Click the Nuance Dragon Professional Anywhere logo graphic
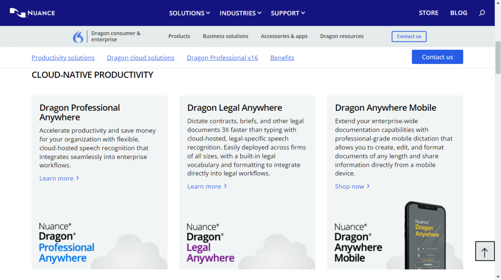Image resolution: width=501 pixels, height=280 pixels. coord(67,243)
